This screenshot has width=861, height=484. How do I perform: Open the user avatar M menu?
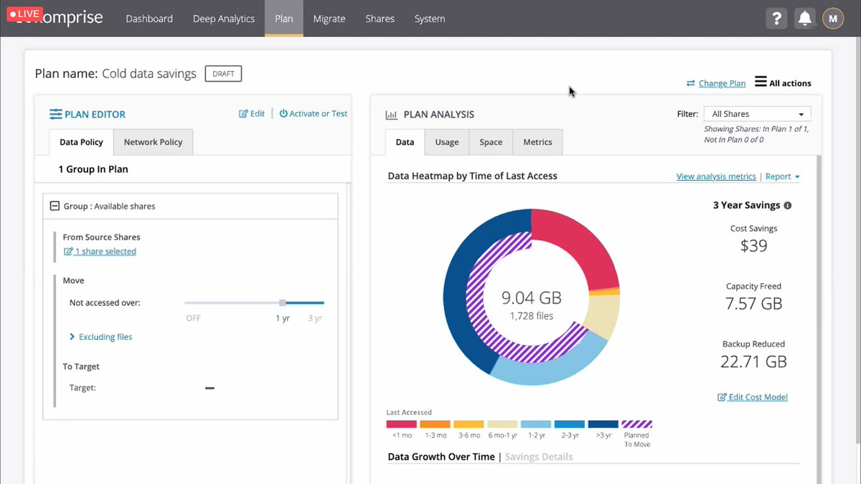pyautogui.click(x=833, y=19)
